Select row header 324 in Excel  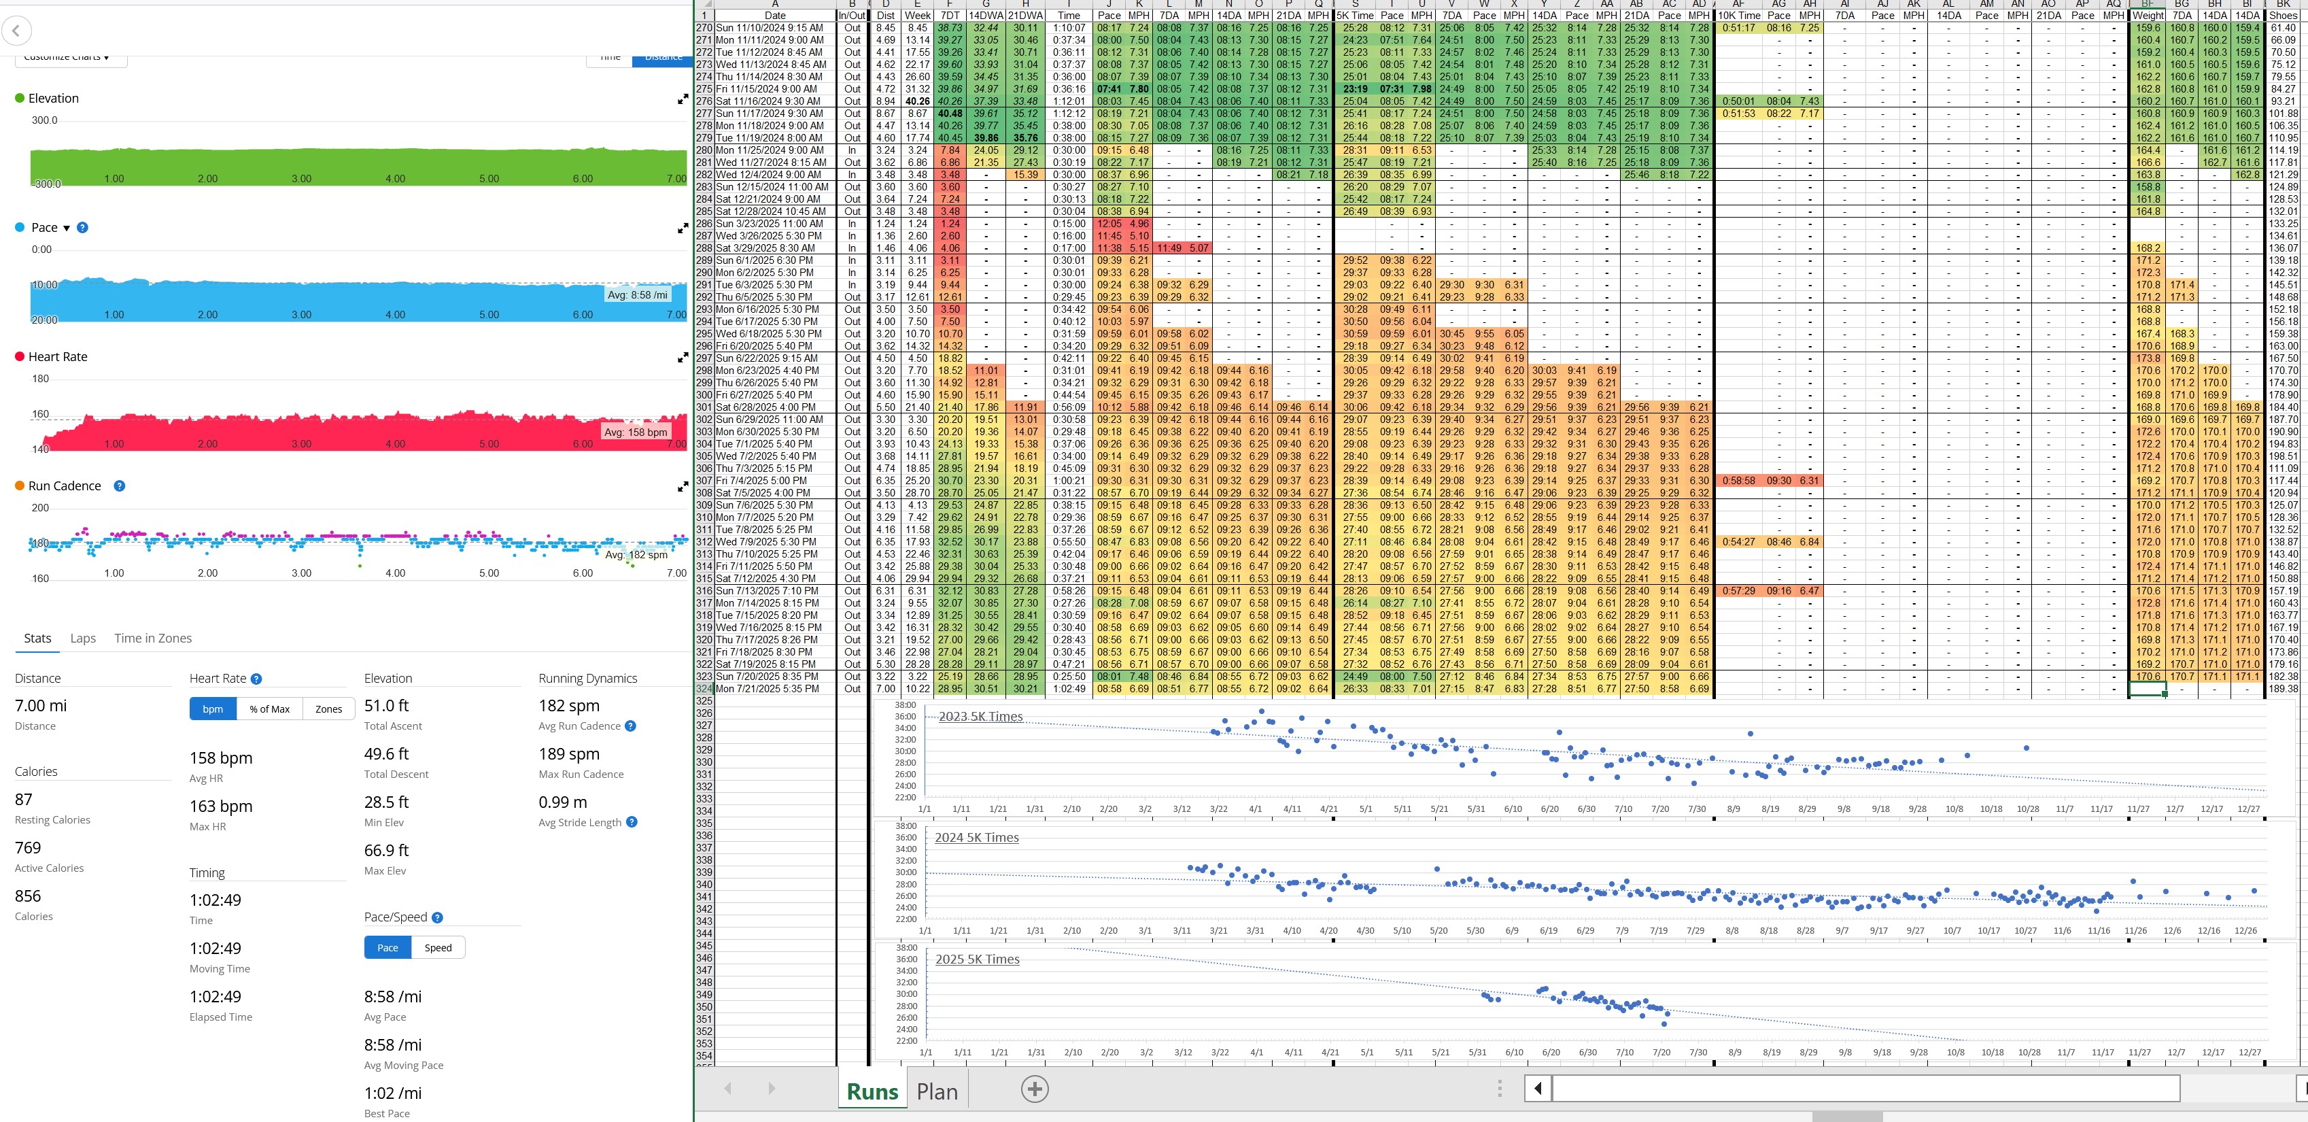point(704,689)
